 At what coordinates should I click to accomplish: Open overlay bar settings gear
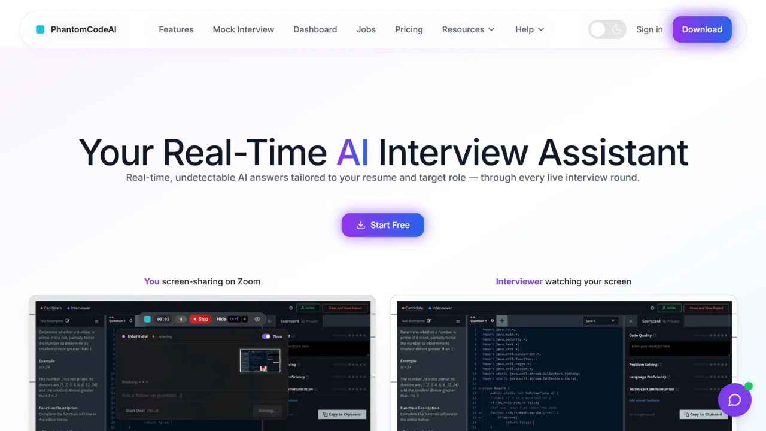(x=257, y=319)
